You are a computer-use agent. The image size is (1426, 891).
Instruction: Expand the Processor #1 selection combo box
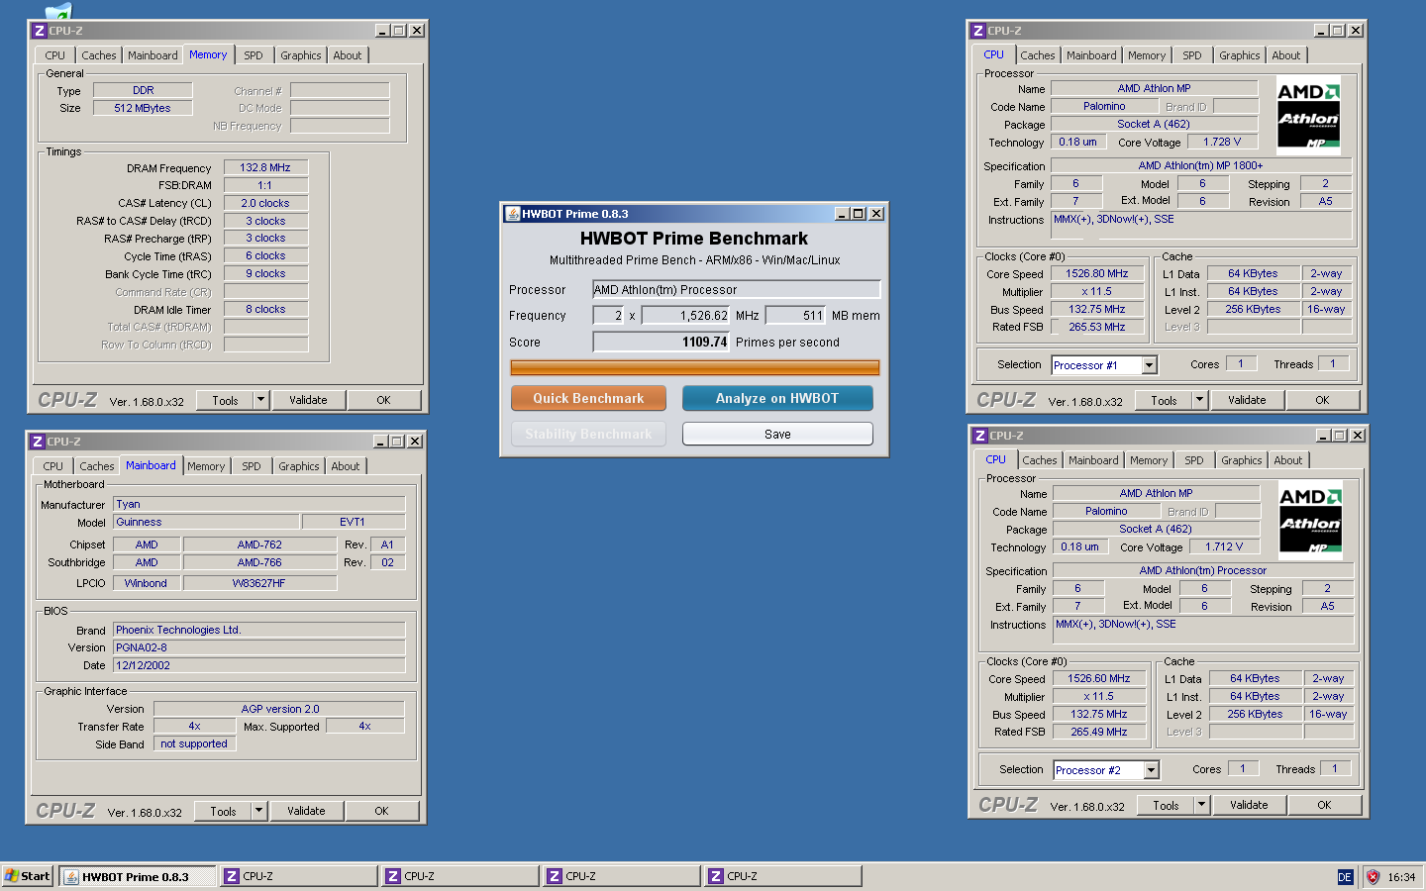coord(1149,365)
